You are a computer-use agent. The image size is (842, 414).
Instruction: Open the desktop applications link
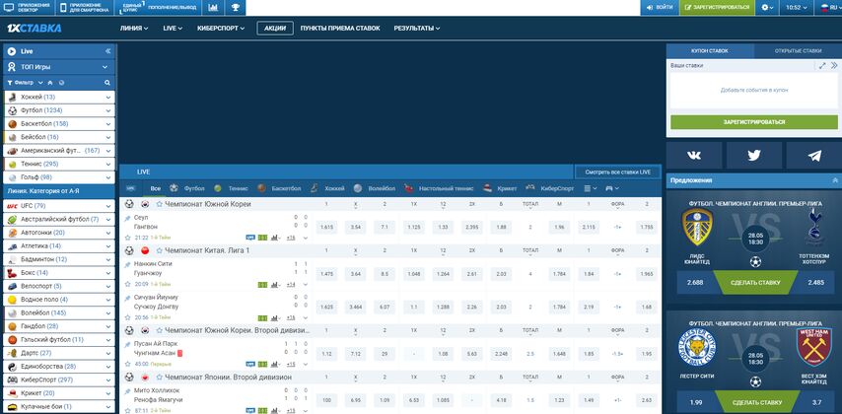point(28,8)
